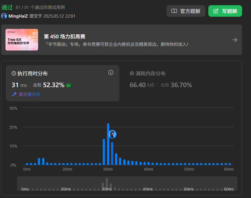Viewport: 251px width, 198px height.
Task: Click the green clapping hands icon
Action: [68, 85]
